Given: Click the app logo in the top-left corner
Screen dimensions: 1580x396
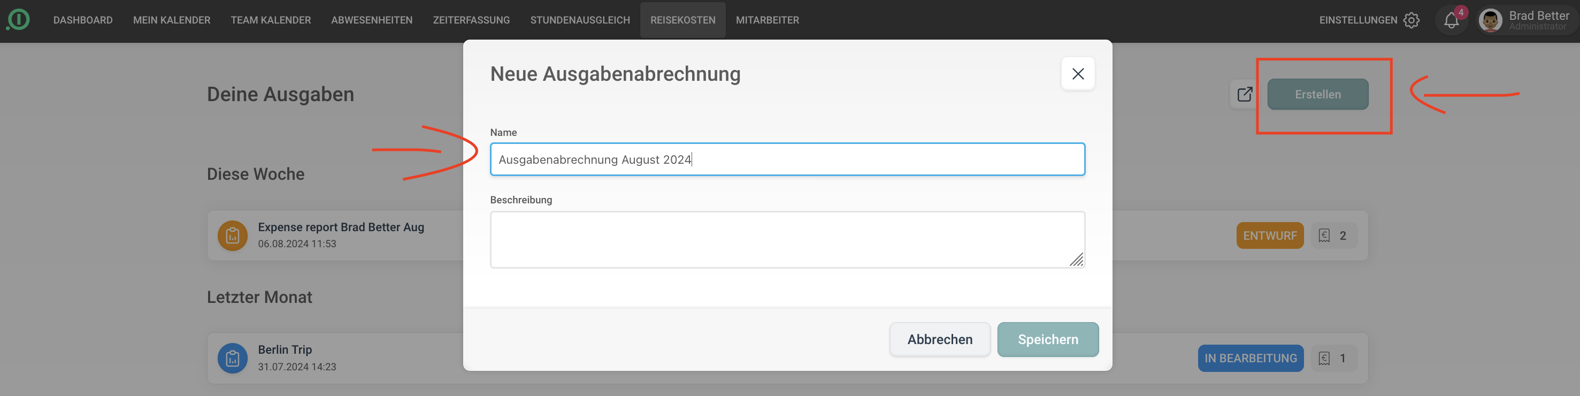Looking at the screenshot, I should 18,20.
